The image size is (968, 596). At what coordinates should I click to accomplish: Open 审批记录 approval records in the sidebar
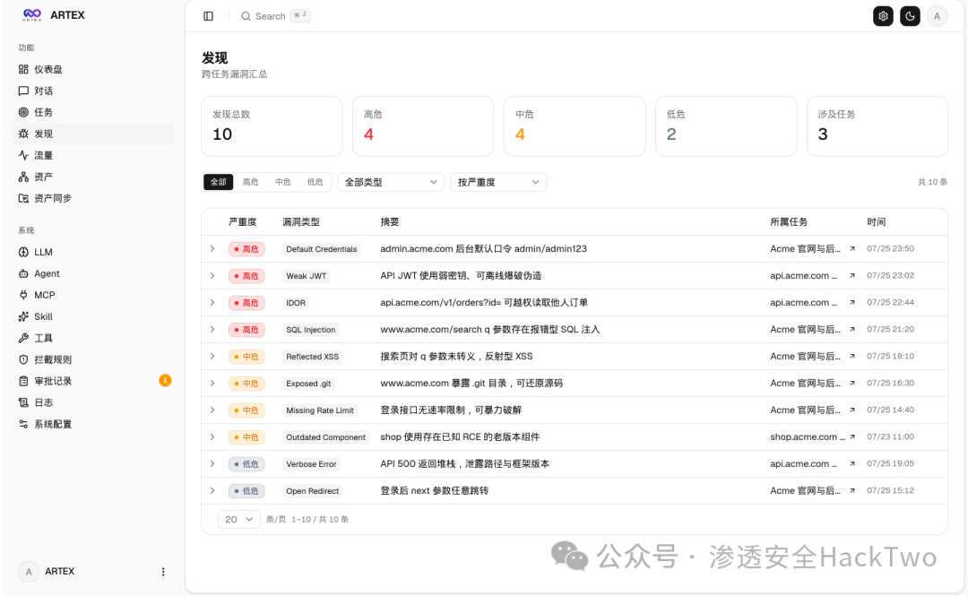(x=93, y=381)
